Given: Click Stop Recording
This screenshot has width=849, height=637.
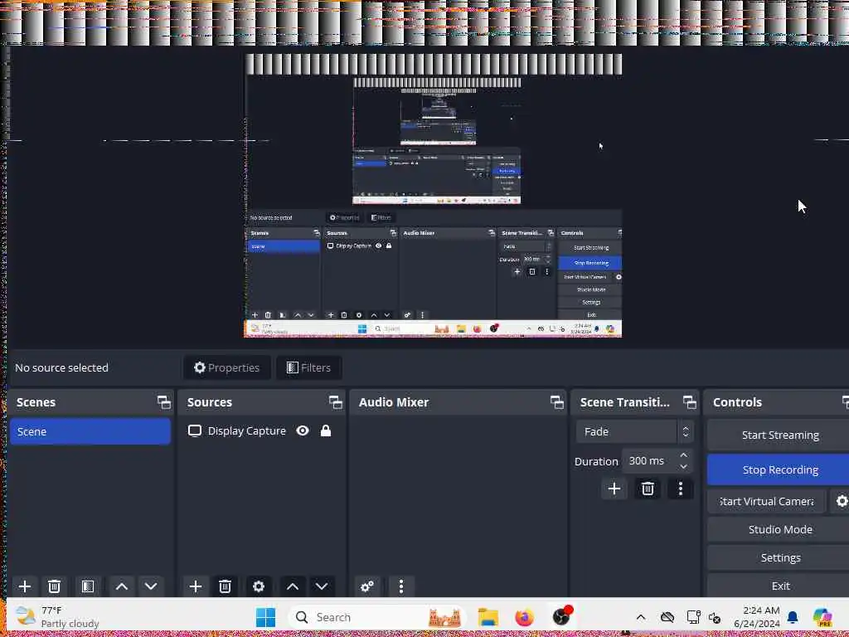Looking at the screenshot, I should coord(779,469).
